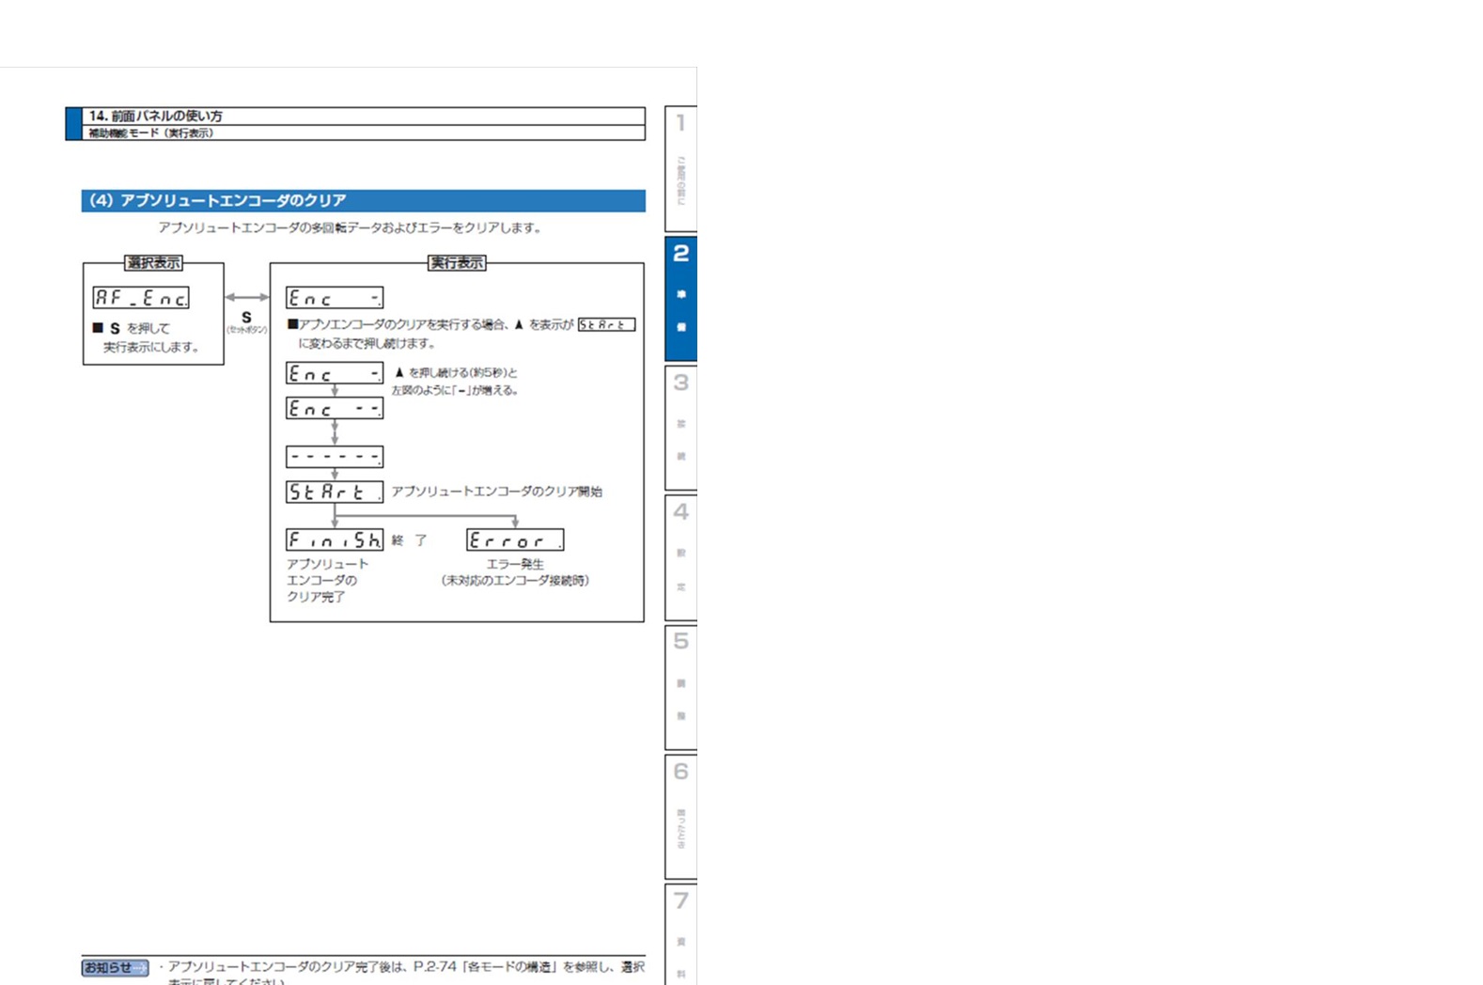Click the Error segment display
Image resolution: width=1483 pixels, height=985 pixels.
click(515, 540)
